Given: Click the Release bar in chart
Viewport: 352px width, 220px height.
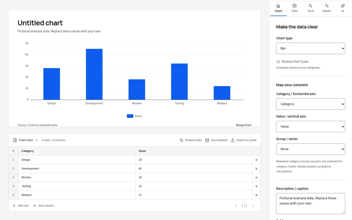Looking at the screenshot, I should click(x=222, y=93).
